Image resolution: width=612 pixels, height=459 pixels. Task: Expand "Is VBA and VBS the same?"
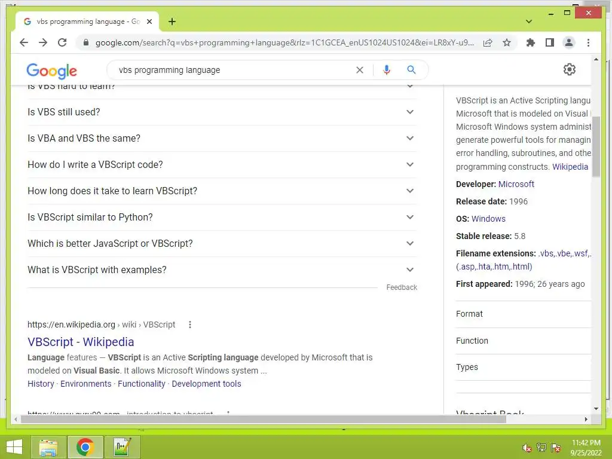pyautogui.click(x=222, y=138)
